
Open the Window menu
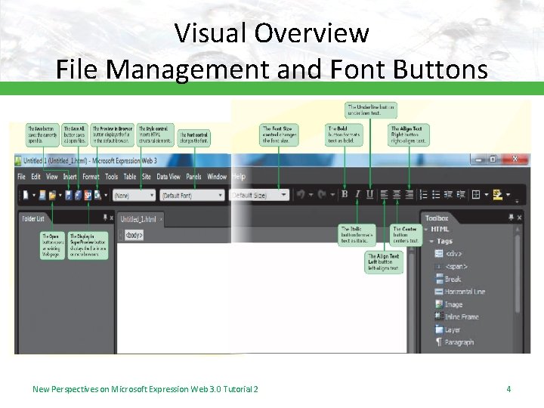217,177
